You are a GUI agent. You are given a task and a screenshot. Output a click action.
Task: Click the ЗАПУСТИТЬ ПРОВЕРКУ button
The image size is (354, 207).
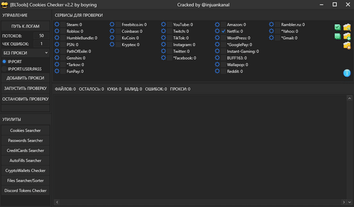[x=25, y=89]
